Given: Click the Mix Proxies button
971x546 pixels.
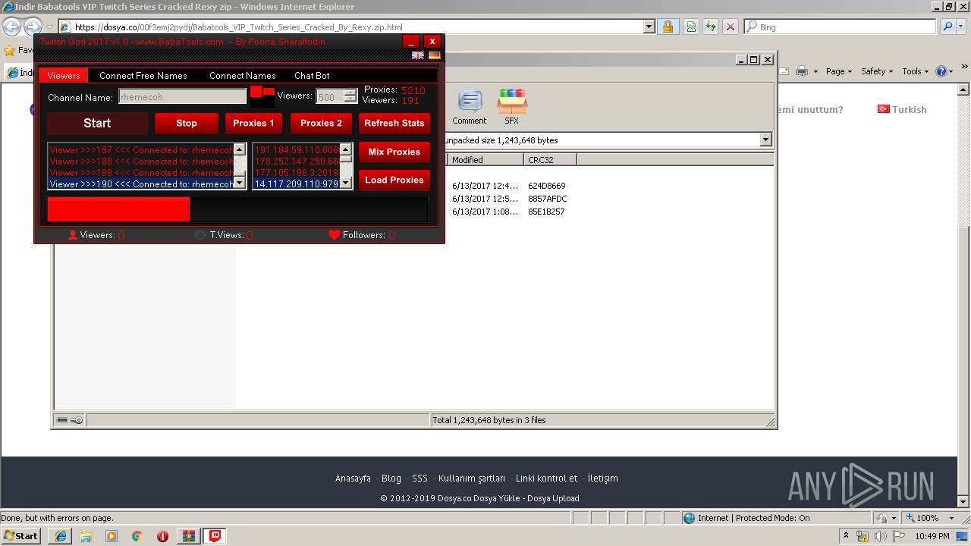Looking at the screenshot, I should pos(394,152).
